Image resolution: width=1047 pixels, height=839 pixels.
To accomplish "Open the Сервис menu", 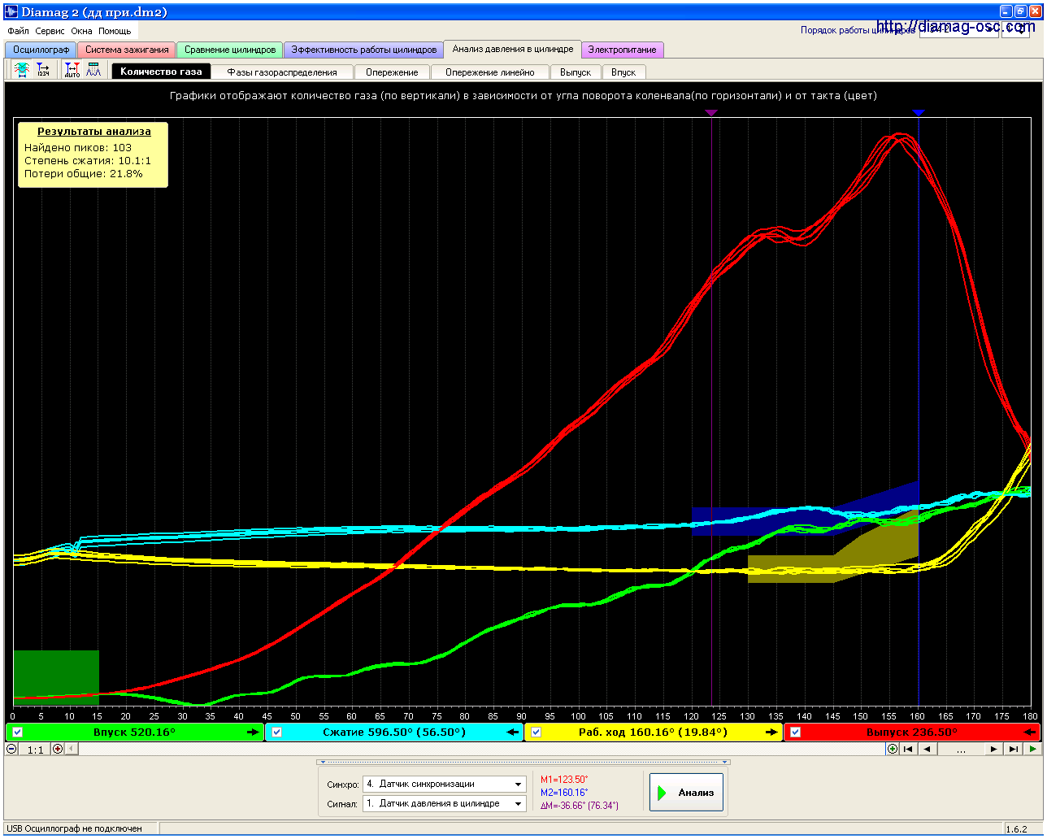I will [x=50, y=31].
